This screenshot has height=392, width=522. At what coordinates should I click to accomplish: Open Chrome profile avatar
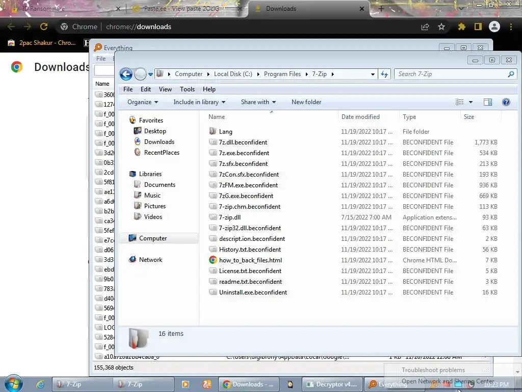(494, 27)
